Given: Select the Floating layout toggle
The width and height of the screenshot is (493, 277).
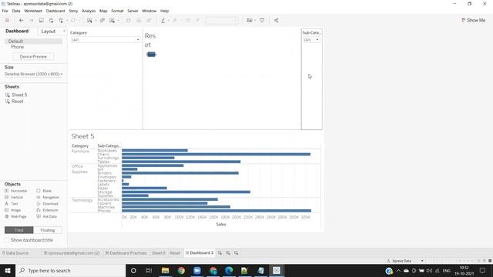Looking at the screenshot, I should point(48,230).
